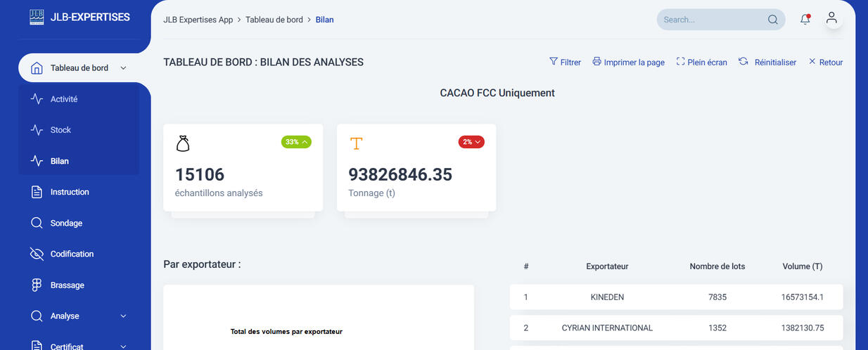The image size is (868, 350).
Task: Open the user profile icon
Action: tap(831, 19)
